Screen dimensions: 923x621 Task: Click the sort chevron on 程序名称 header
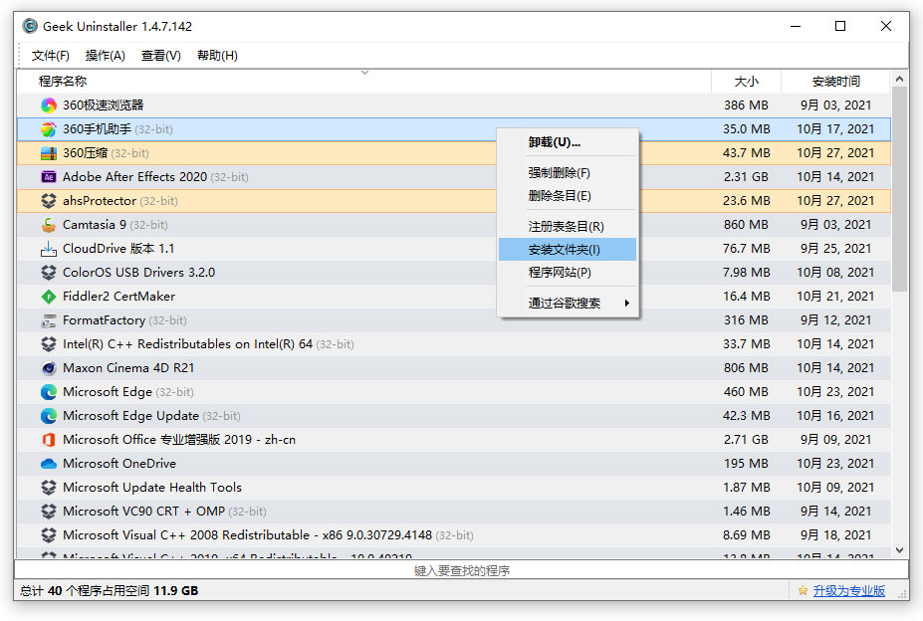364,73
